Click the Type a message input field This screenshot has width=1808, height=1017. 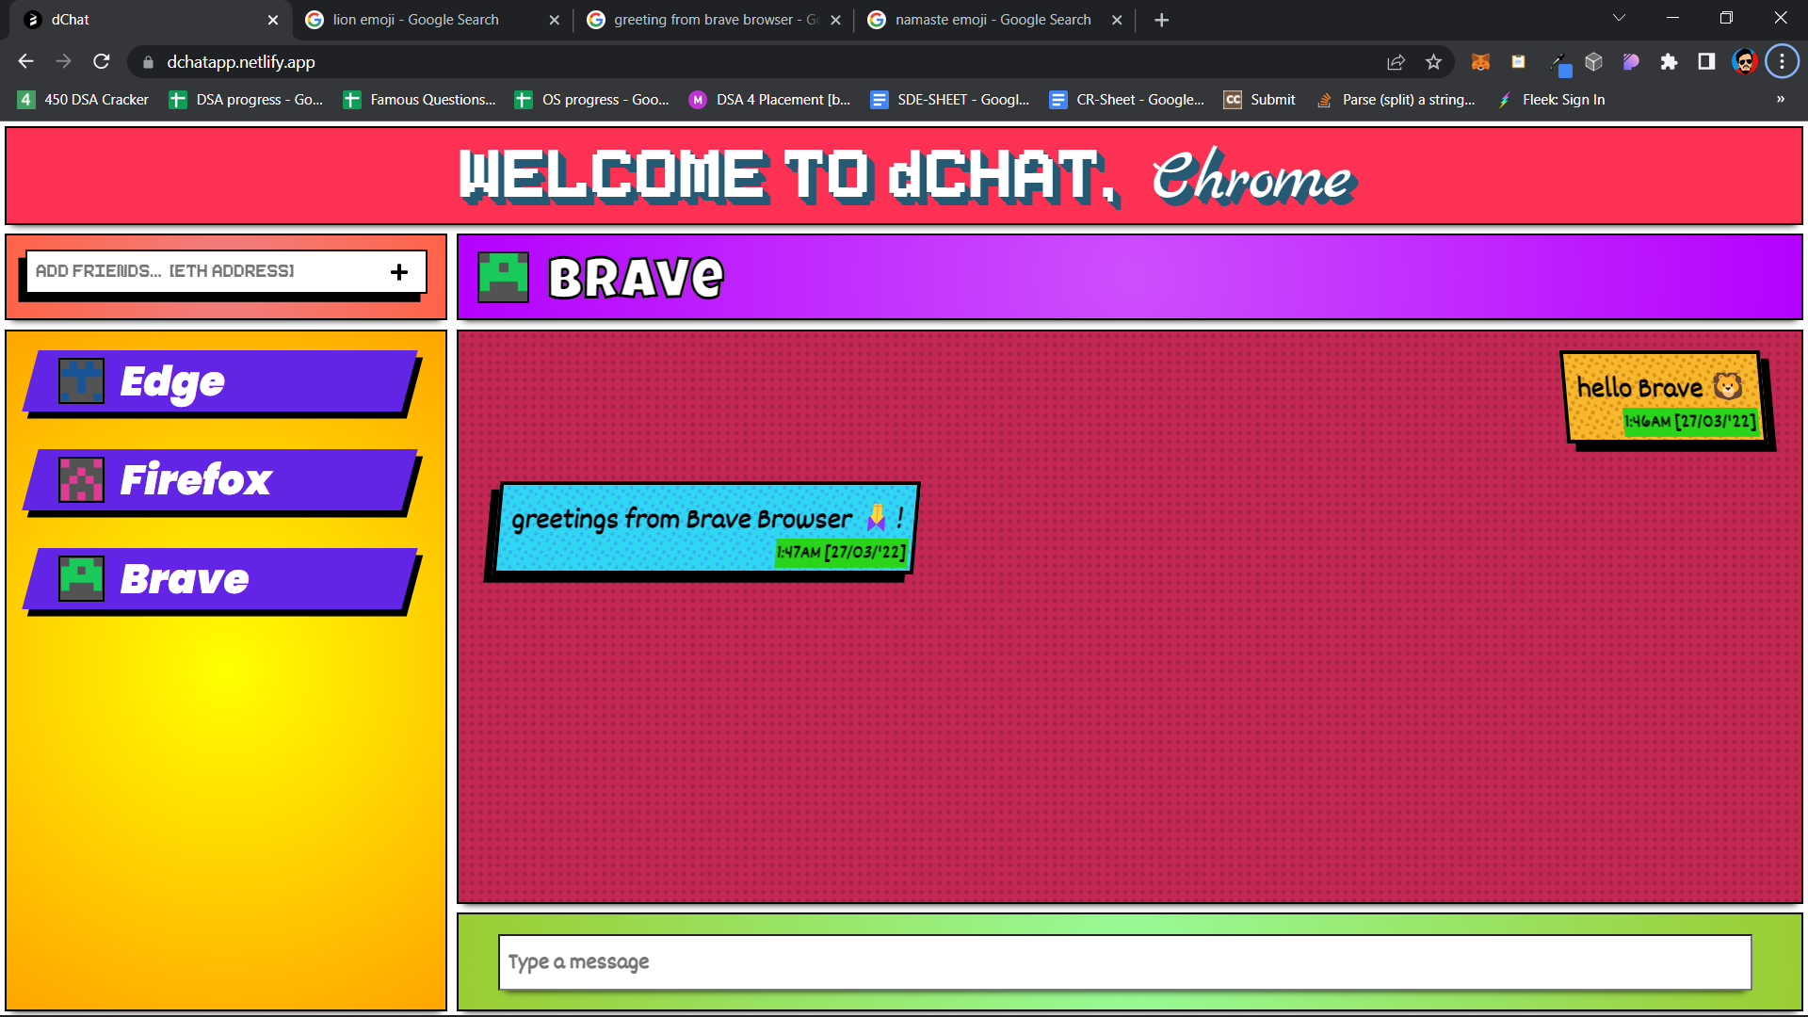tap(1124, 962)
